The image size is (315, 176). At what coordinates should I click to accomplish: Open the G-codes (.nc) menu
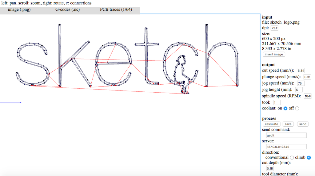[x=67, y=10]
